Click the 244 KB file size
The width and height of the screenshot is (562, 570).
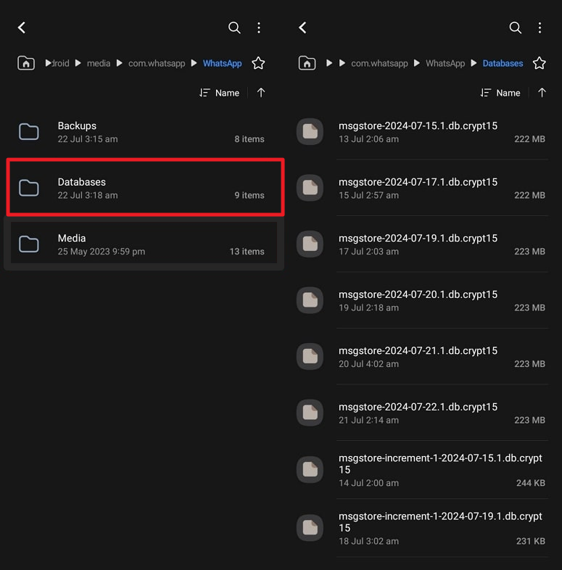point(530,483)
